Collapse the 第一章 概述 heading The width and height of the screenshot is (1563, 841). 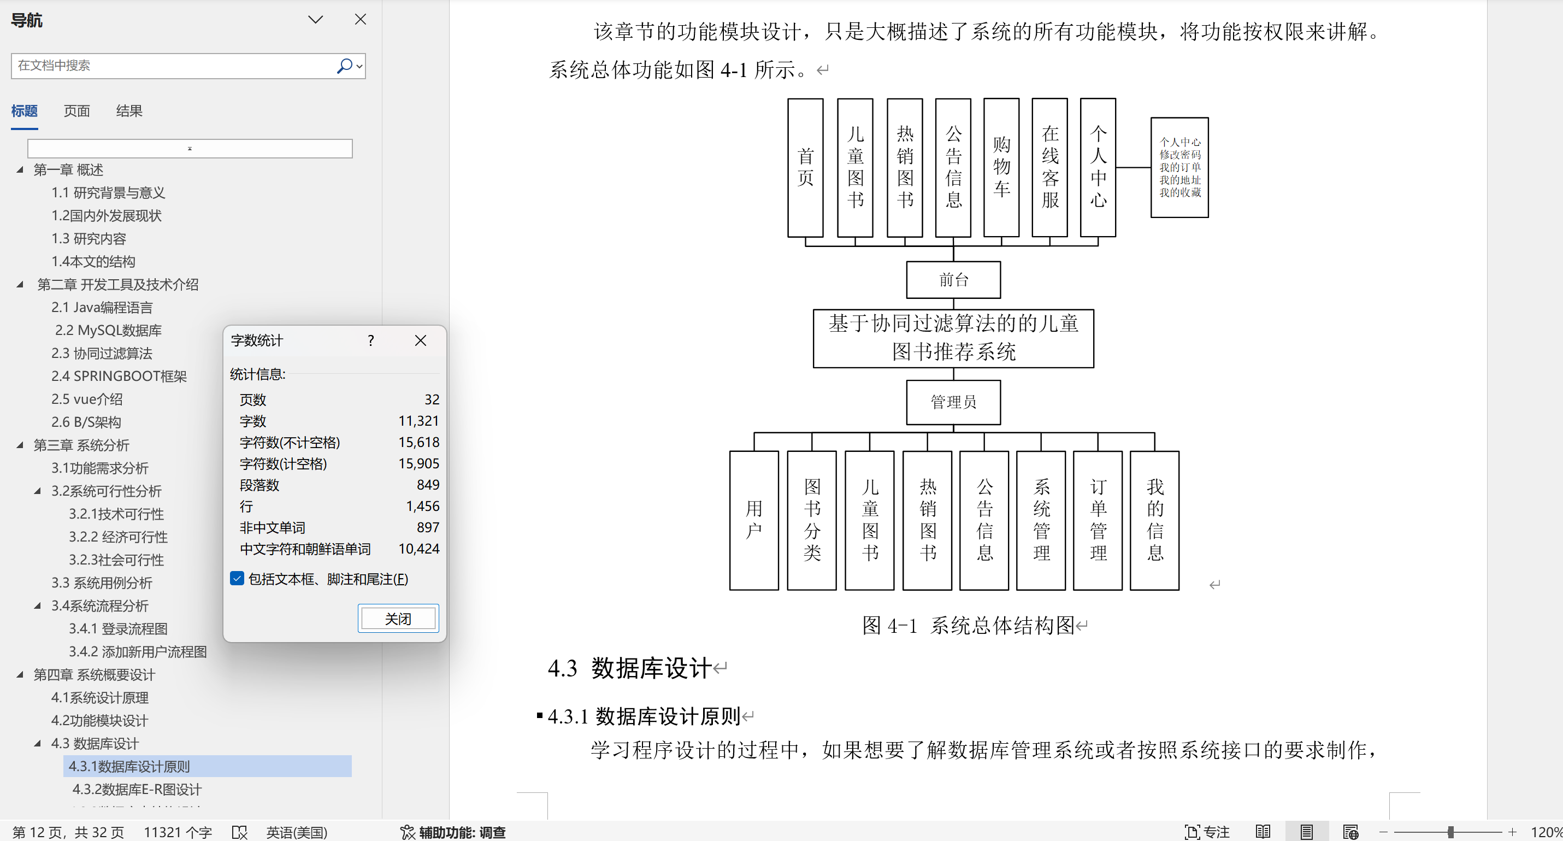[20, 170]
